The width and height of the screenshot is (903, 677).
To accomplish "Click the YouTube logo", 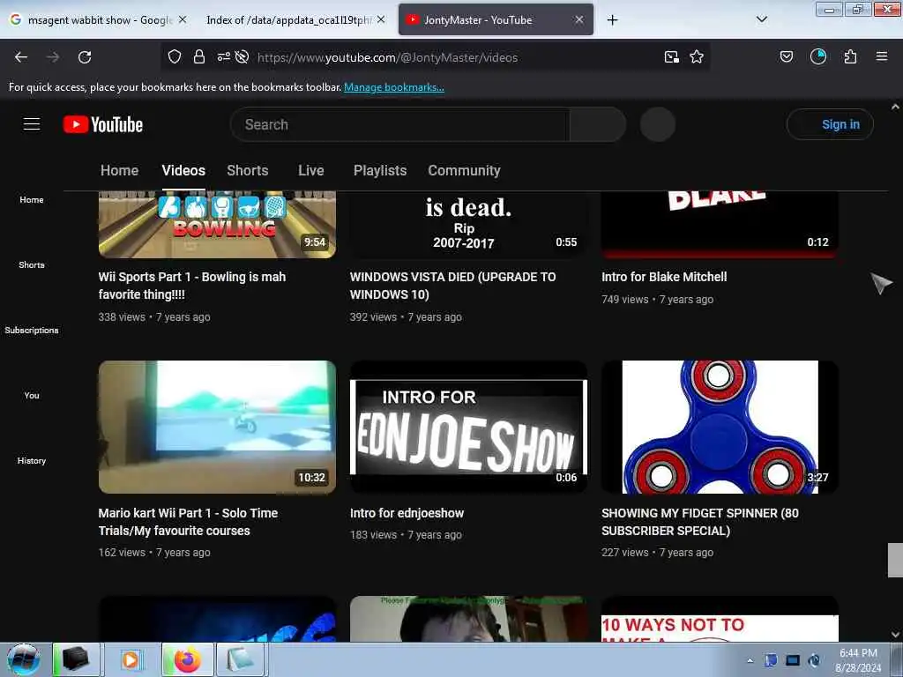I will 103,124.
